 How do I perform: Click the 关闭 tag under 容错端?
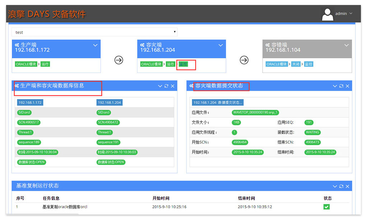[295, 64]
